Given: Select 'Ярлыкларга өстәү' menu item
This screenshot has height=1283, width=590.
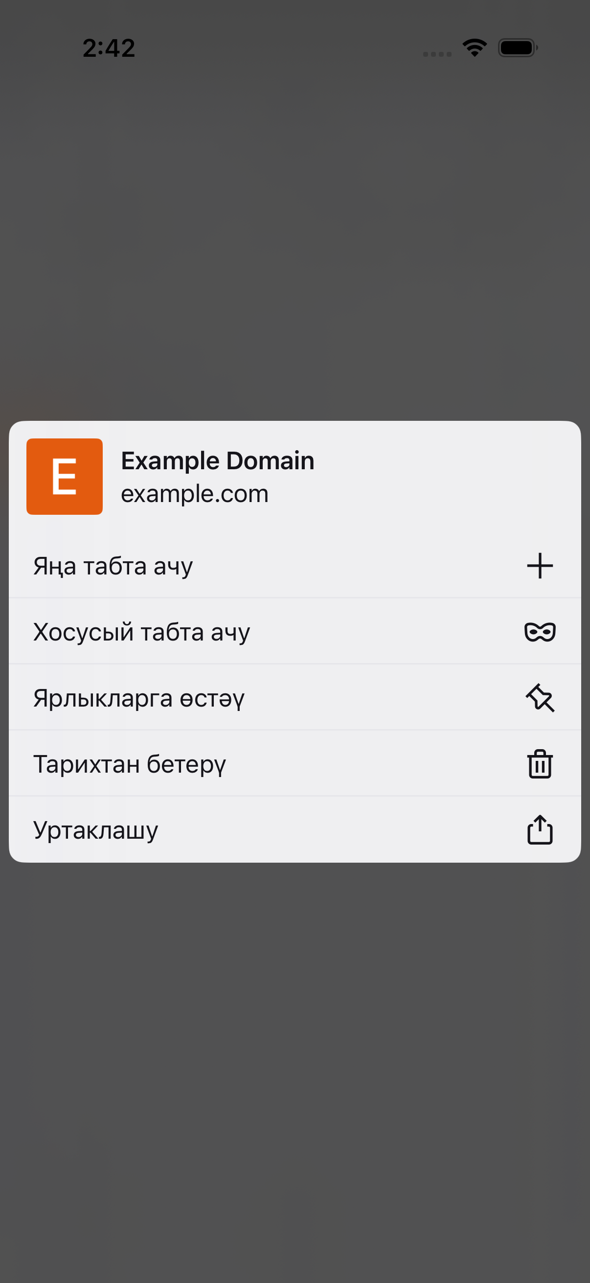Looking at the screenshot, I should point(295,697).
